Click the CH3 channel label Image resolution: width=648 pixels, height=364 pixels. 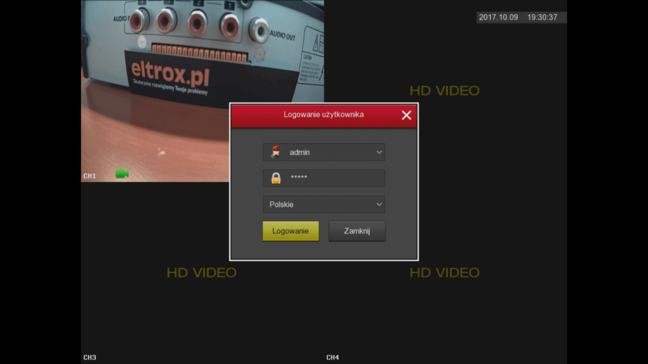pos(89,357)
